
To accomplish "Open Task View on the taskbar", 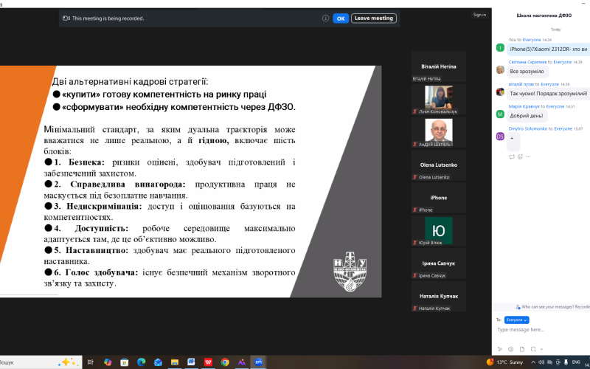I will pyautogui.click(x=90, y=362).
